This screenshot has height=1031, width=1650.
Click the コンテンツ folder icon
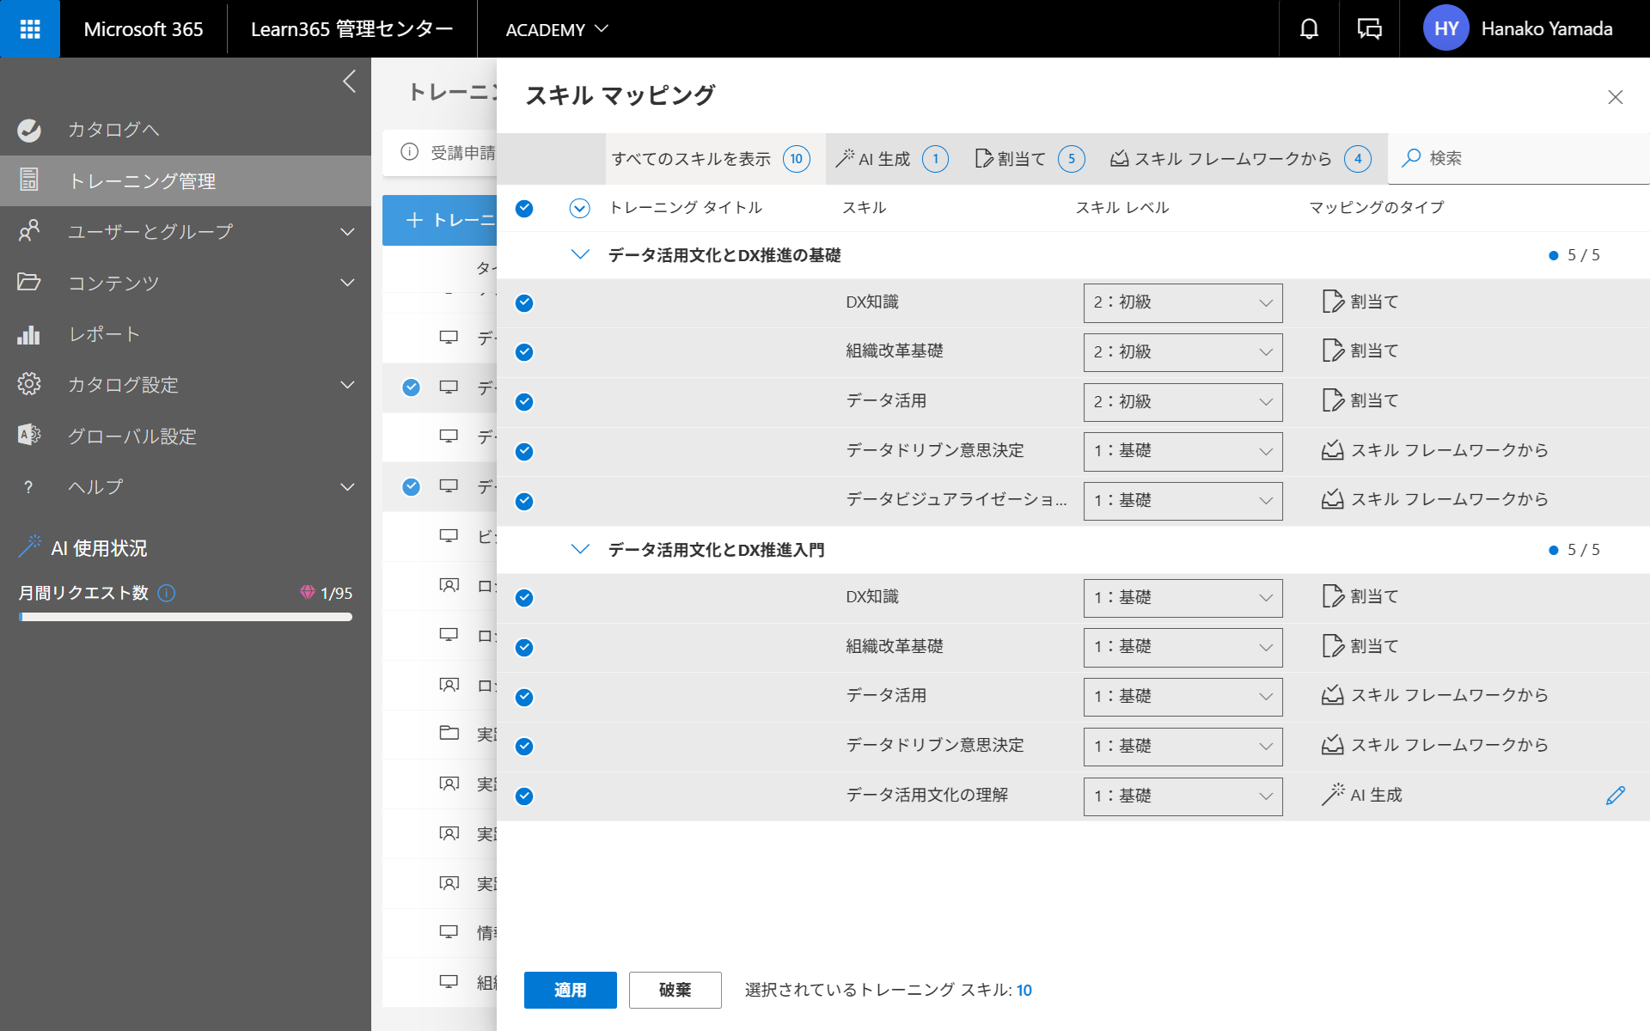click(x=29, y=282)
